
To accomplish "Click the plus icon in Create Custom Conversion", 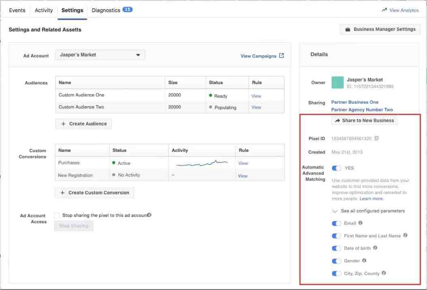I will coord(62,193).
